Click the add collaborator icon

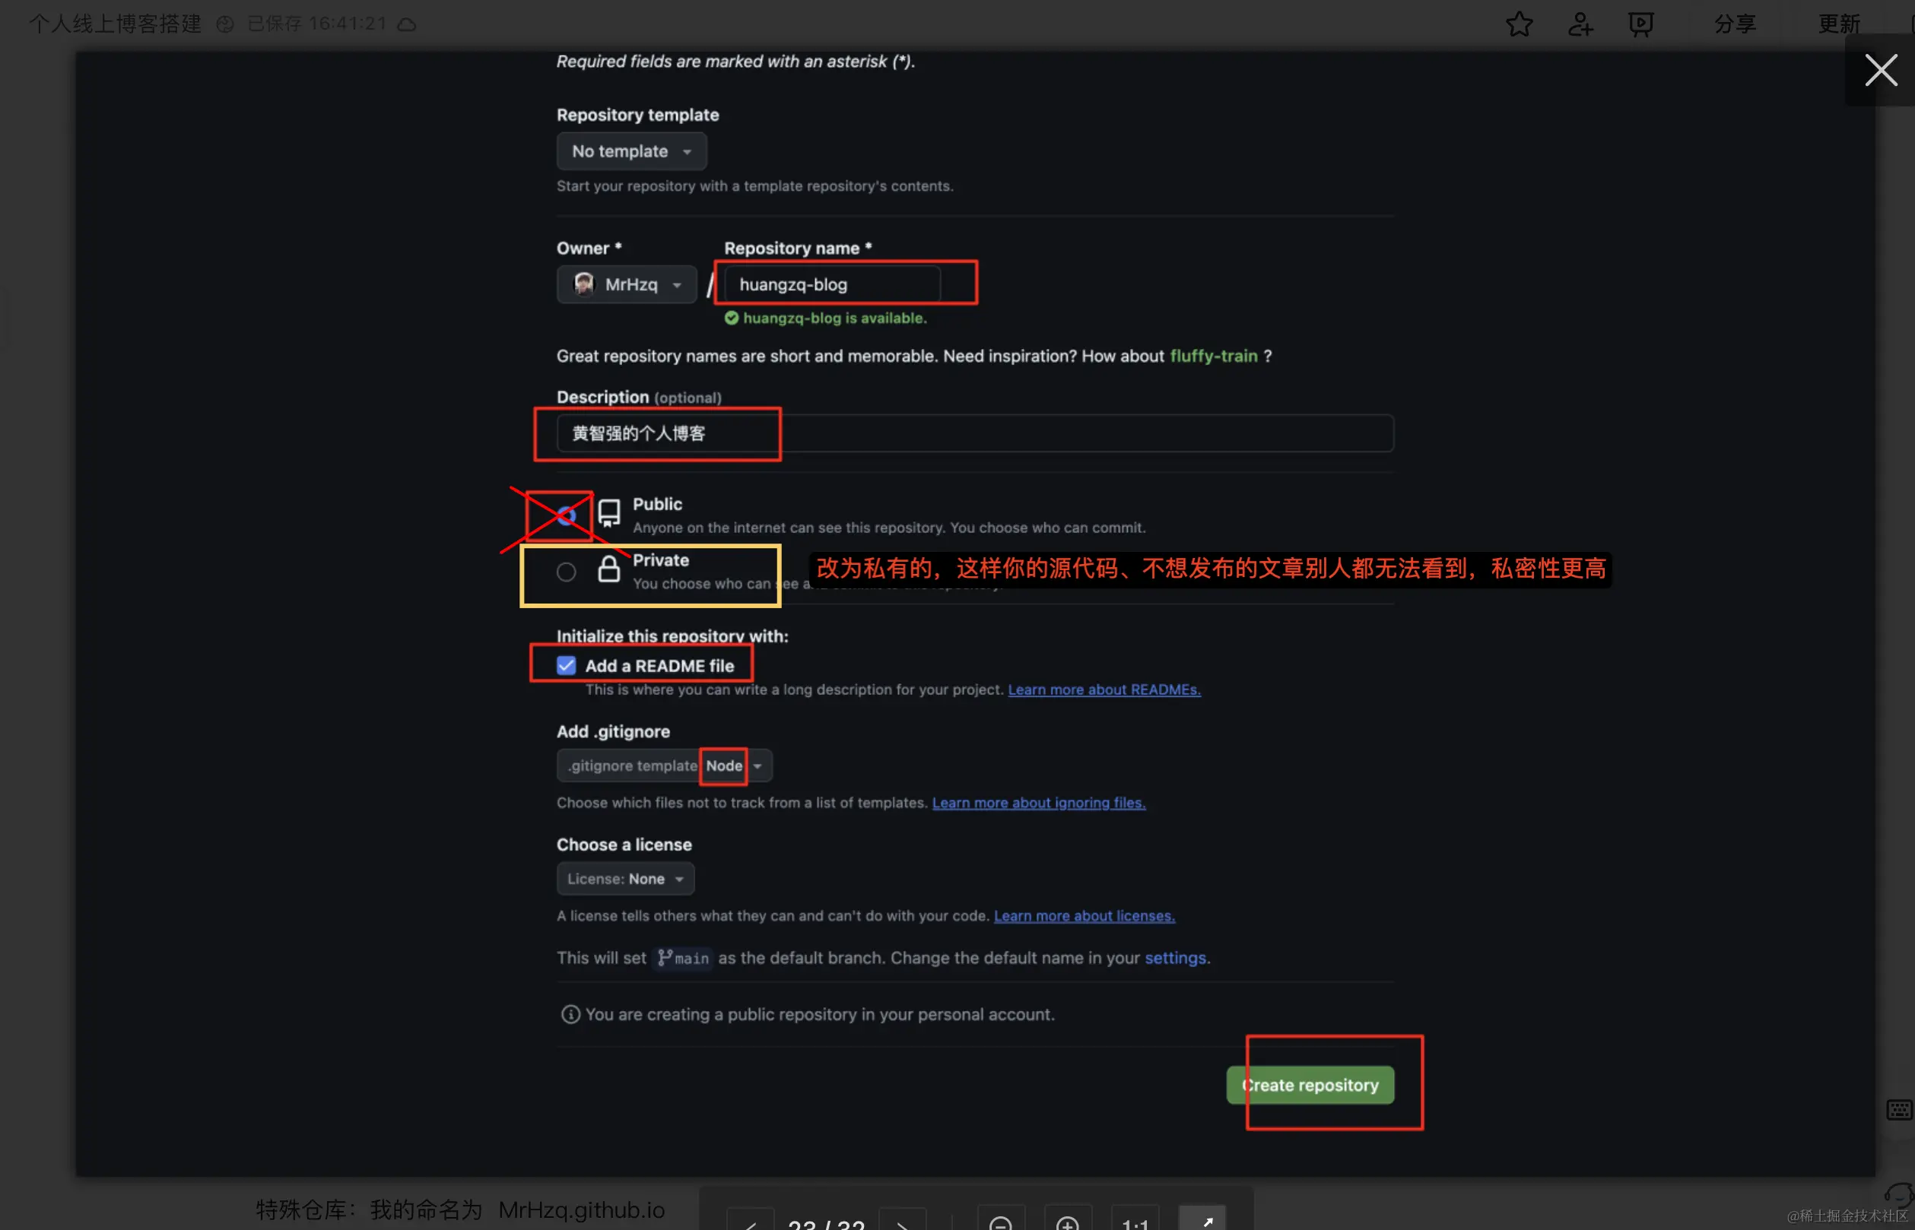tap(1580, 24)
